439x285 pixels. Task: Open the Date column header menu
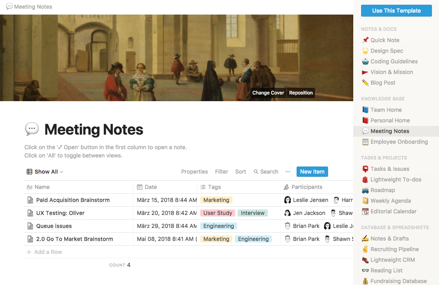click(165, 187)
